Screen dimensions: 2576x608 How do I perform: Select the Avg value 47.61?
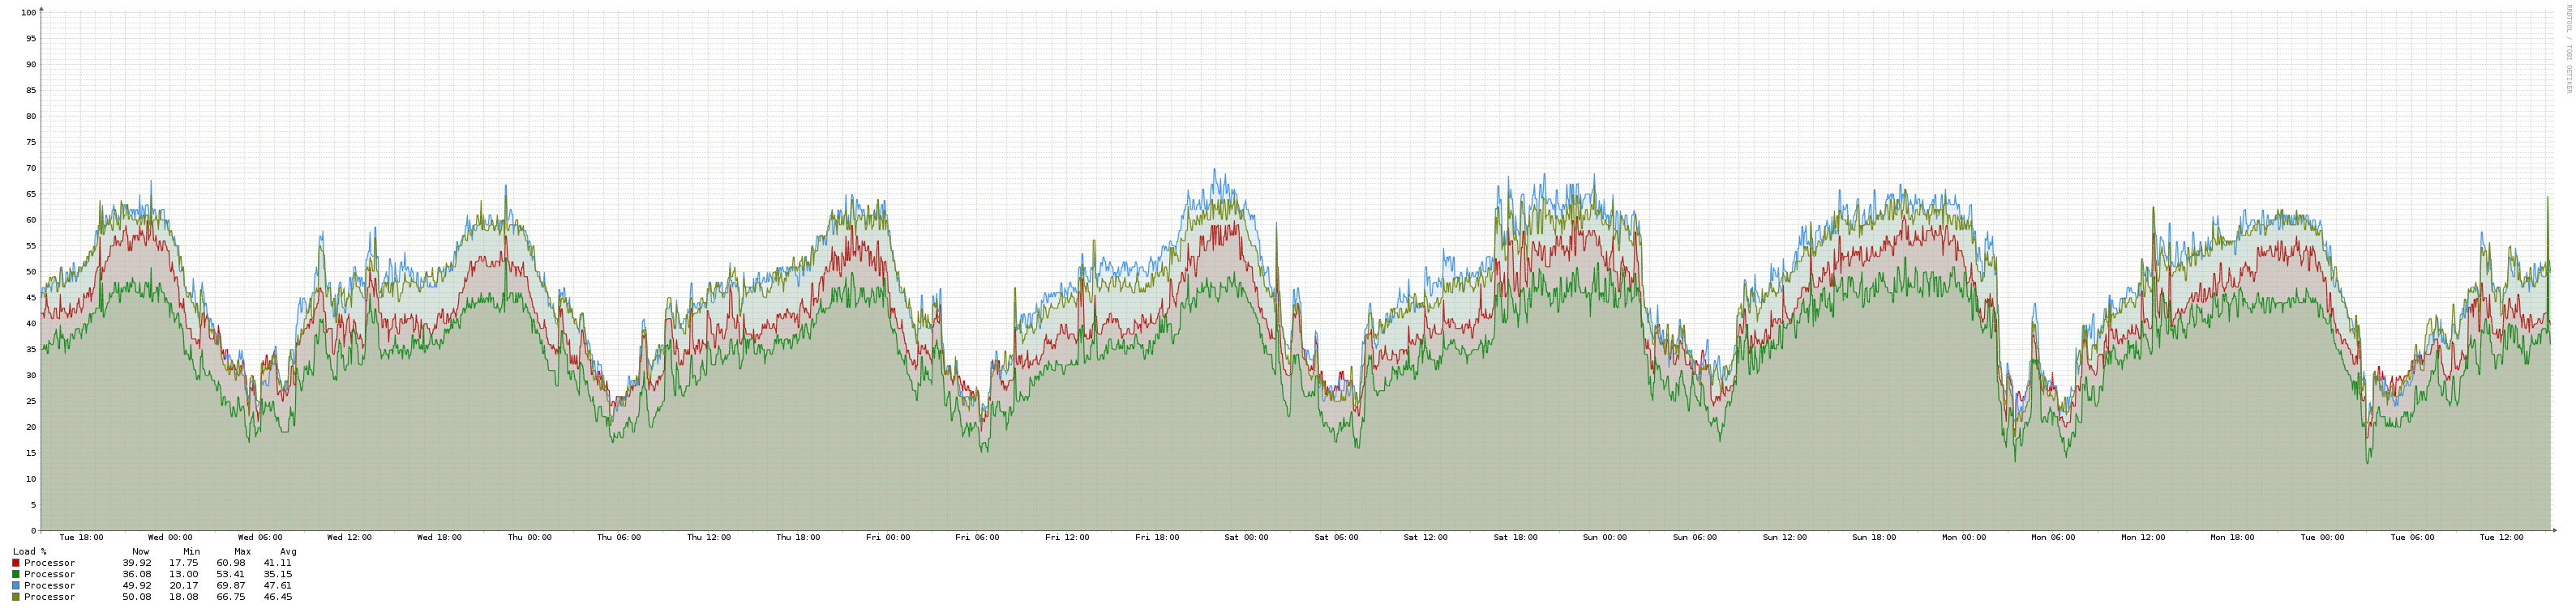(x=278, y=586)
